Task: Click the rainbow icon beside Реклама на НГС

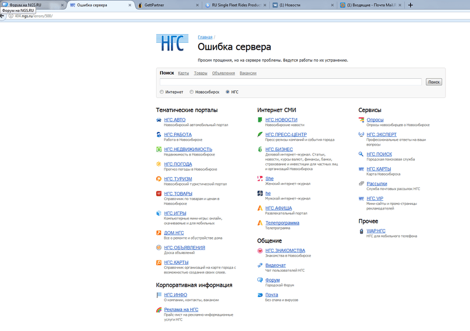Action: pyautogui.click(x=159, y=310)
